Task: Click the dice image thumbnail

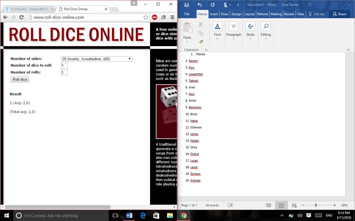Action: click(x=167, y=111)
